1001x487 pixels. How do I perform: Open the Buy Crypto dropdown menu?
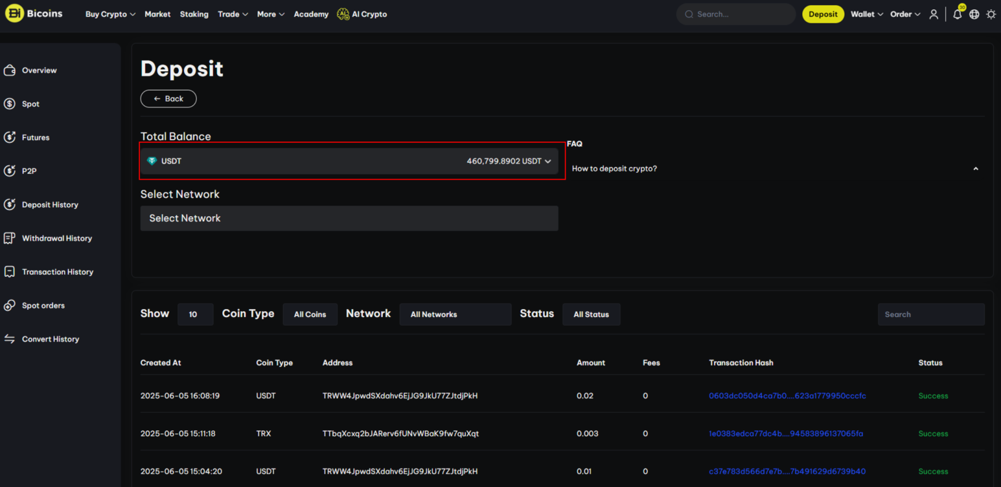pos(110,14)
